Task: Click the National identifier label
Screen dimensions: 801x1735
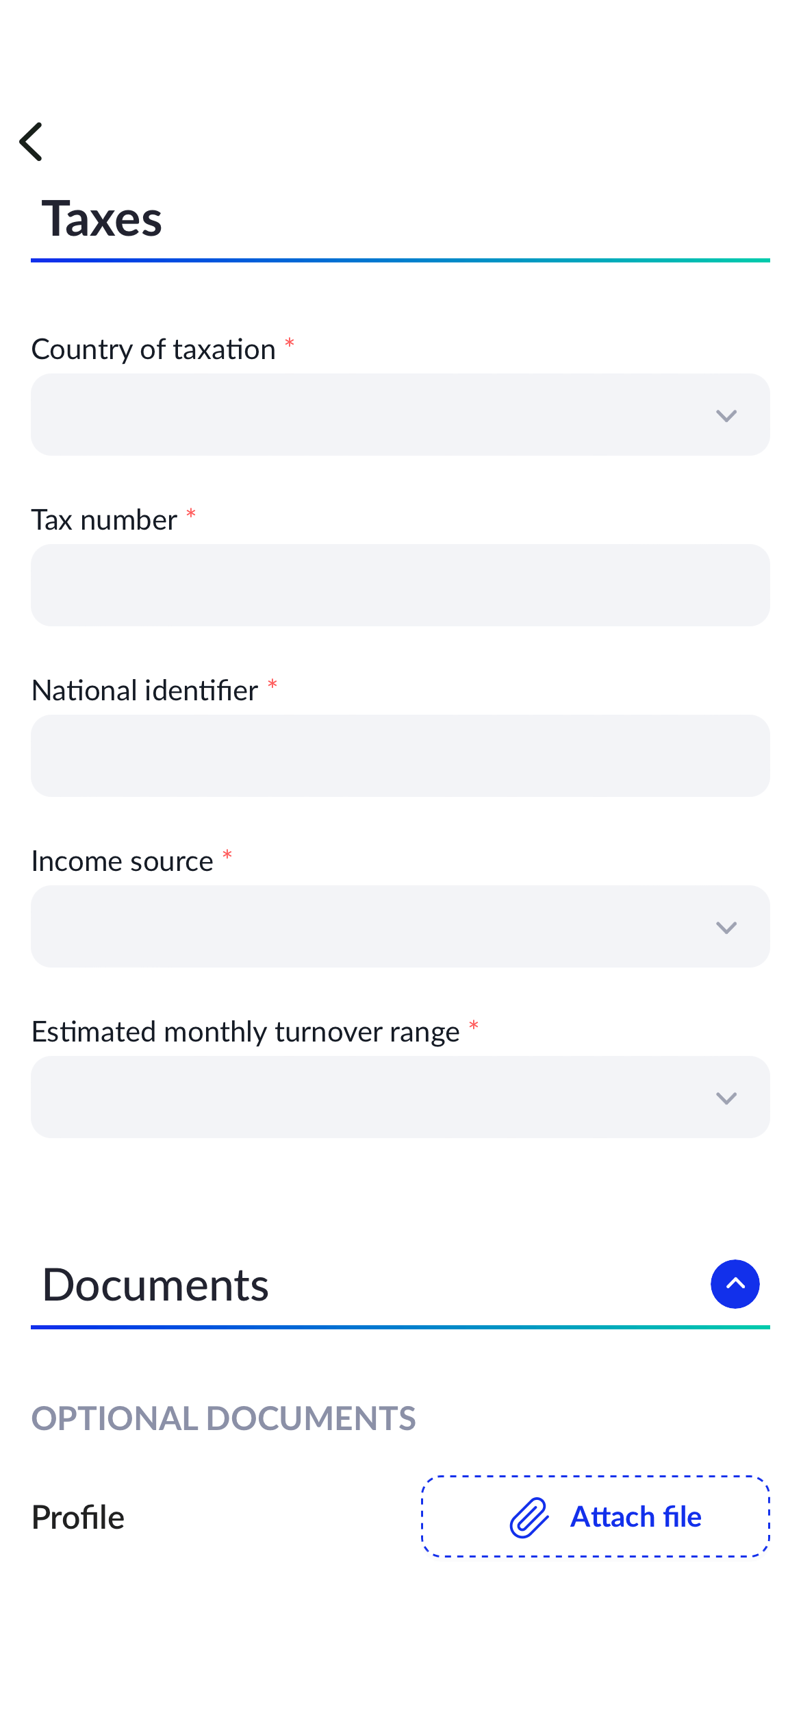Action: [x=145, y=691]
